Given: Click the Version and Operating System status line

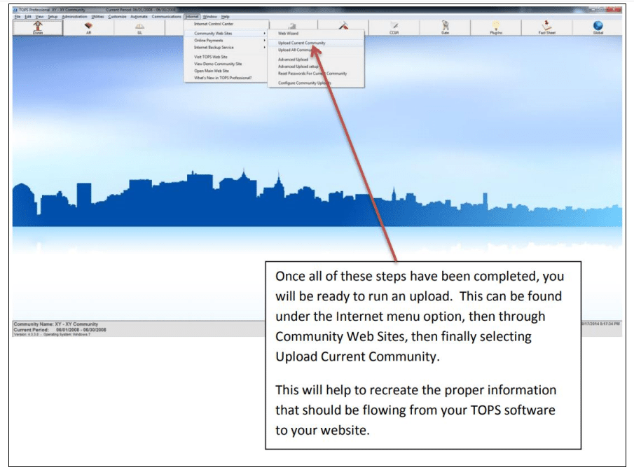Looking at the screenshot, I should [52, 335].
